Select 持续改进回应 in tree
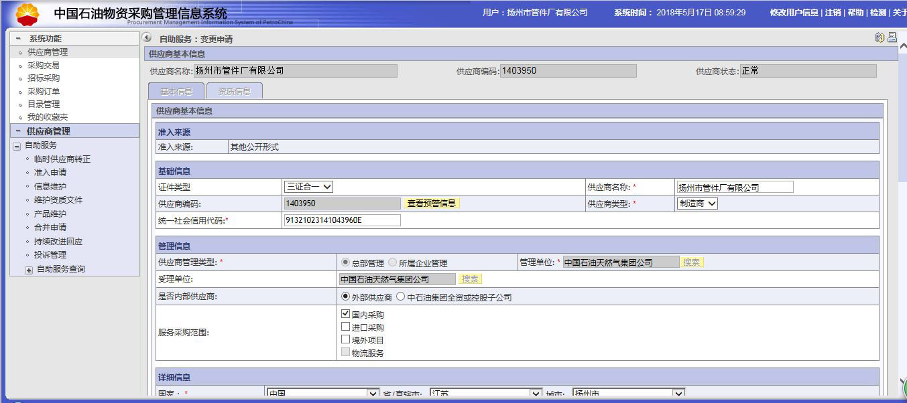907x403 pixels. [58, 242]
